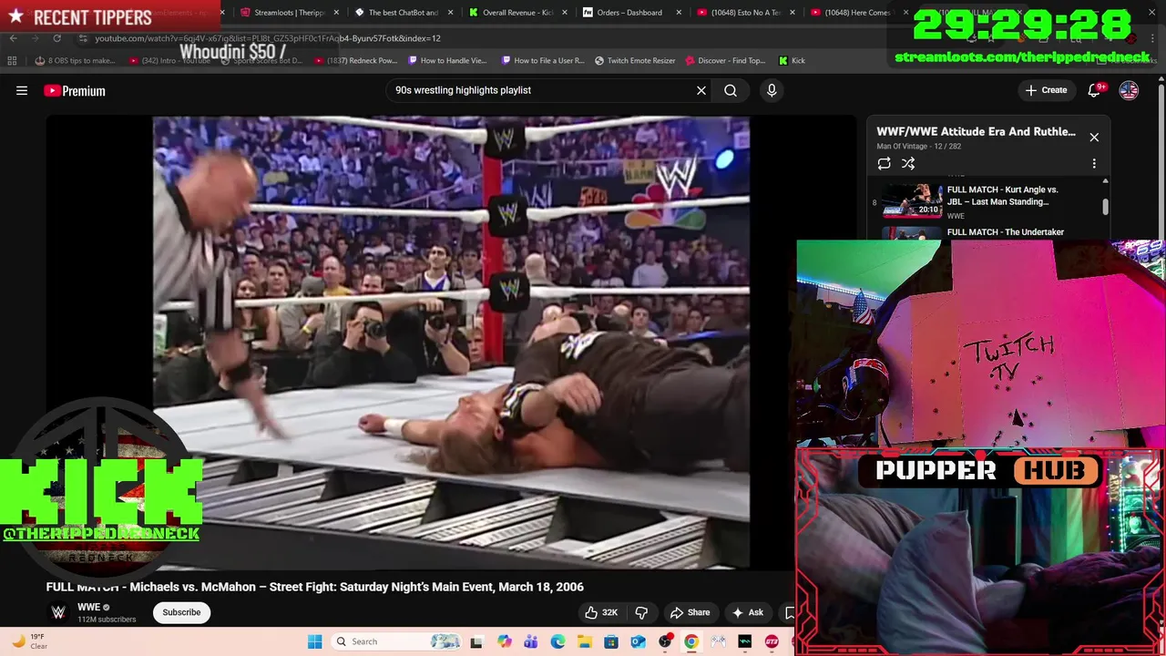Play Kurt Angle vs. JBL playlist thumbnail
The height and width of the screenshot is (656, 1166).
point(912,201)
